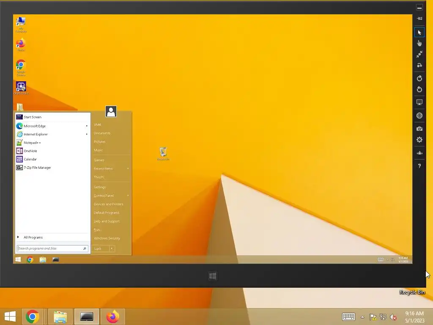Capture screenshot with camera icon
Viewport: 433px width, 325px height.
point(419,129)
